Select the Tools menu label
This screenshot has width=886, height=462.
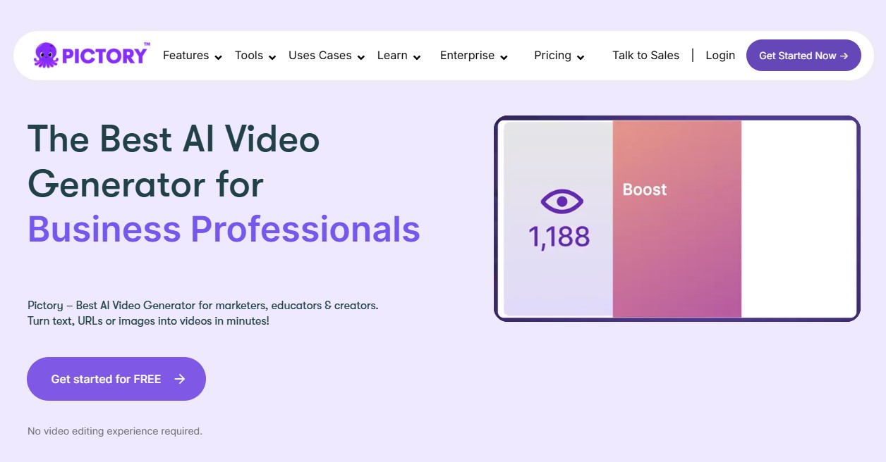click(249, 56)
